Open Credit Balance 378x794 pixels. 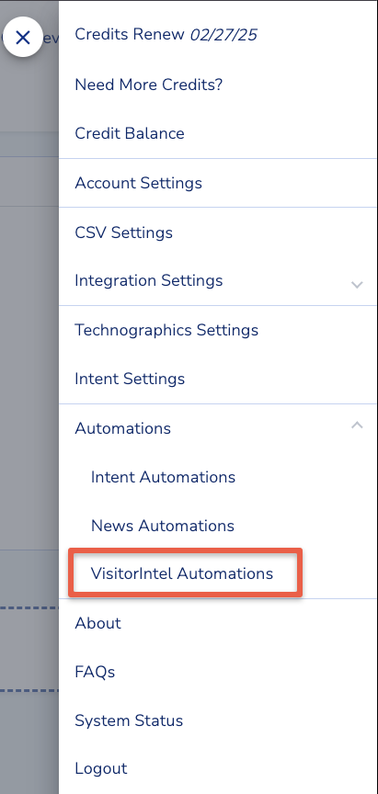(129, 133)
